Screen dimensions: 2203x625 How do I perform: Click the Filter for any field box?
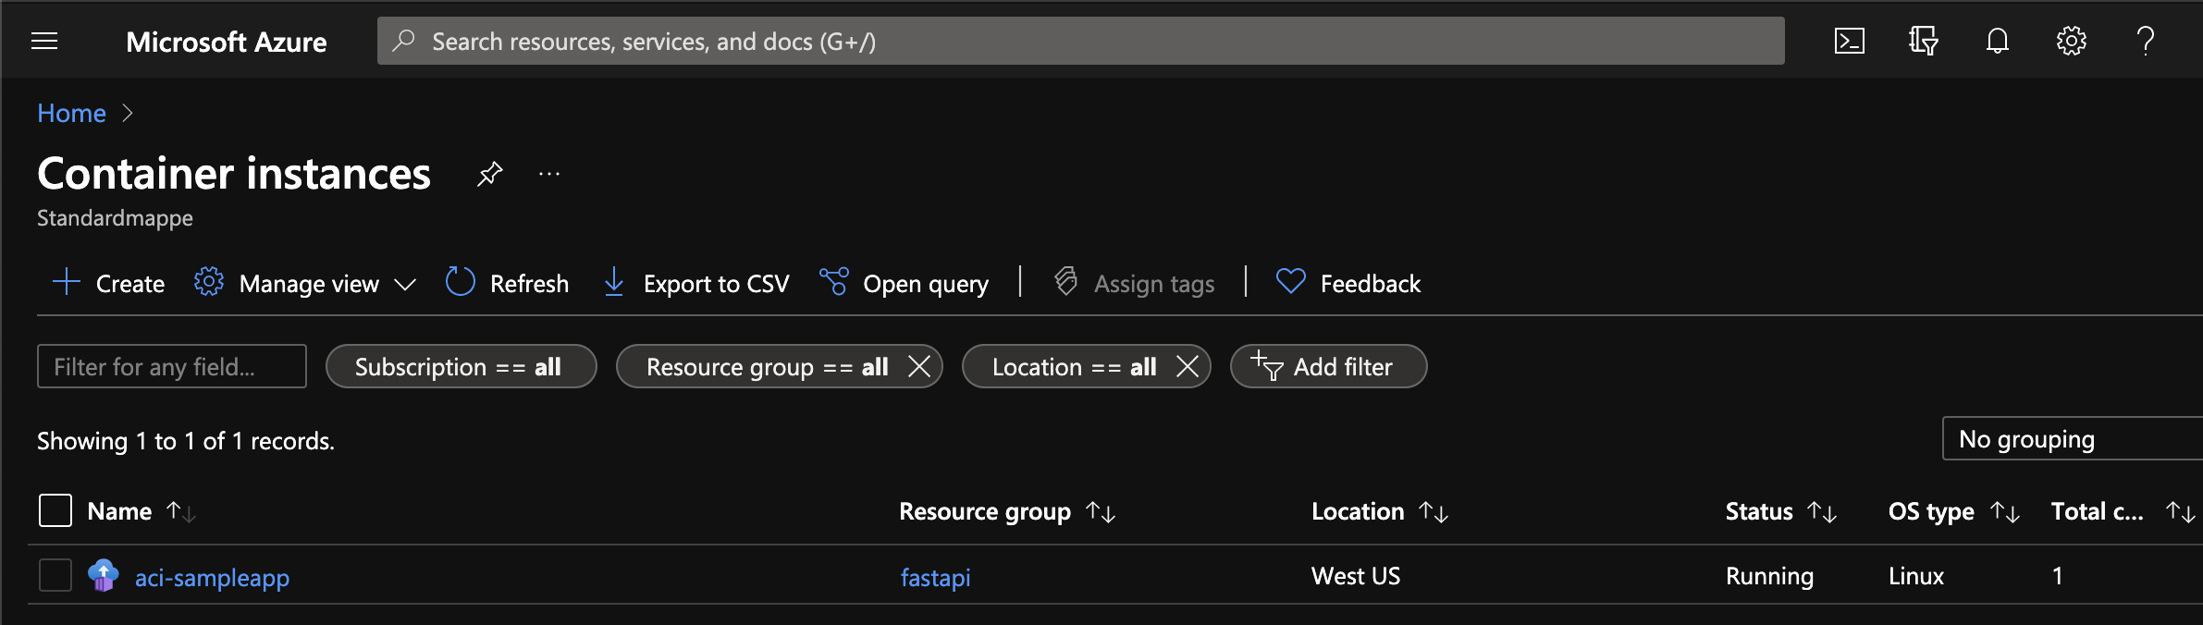[171, 367]
